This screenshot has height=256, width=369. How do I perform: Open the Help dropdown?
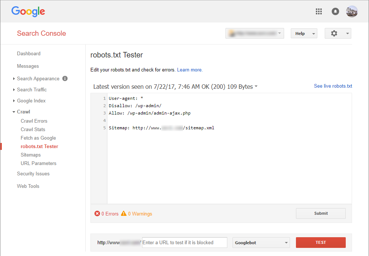304,34
